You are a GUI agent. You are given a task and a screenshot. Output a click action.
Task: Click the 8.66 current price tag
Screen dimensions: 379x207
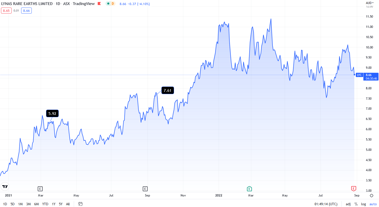point(371,77)
